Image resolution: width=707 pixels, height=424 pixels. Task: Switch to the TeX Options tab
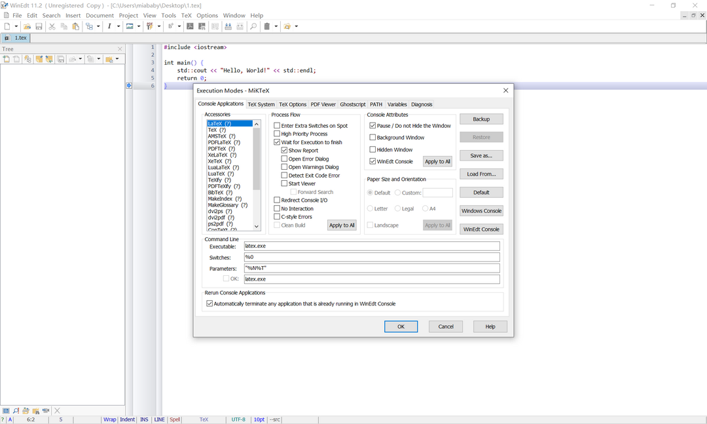(293, 104)
